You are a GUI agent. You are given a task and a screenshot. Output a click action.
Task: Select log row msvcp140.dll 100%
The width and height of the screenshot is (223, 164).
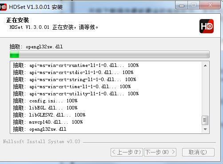[x=48, y=122]
